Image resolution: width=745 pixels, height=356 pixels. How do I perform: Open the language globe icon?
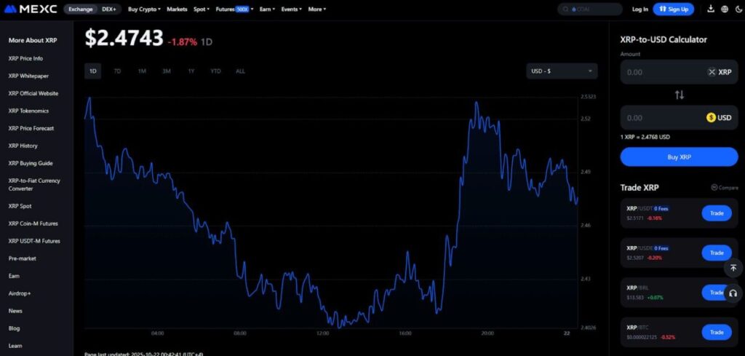(724, 9)
